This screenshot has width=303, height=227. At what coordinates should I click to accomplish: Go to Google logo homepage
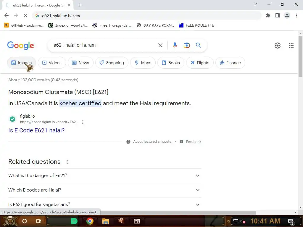[20, 46]
